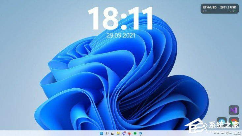Click the 29.09.2021 date under clock
The height and width of the screenshot is (136, 242).
coord(121,35)
